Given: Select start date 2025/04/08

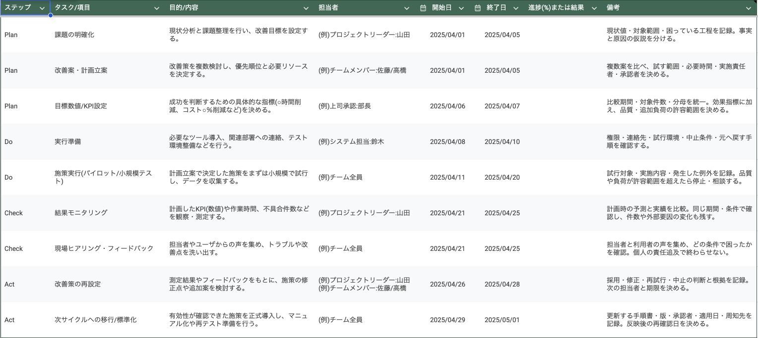Looking at the screenshot, I should [447, 142].
